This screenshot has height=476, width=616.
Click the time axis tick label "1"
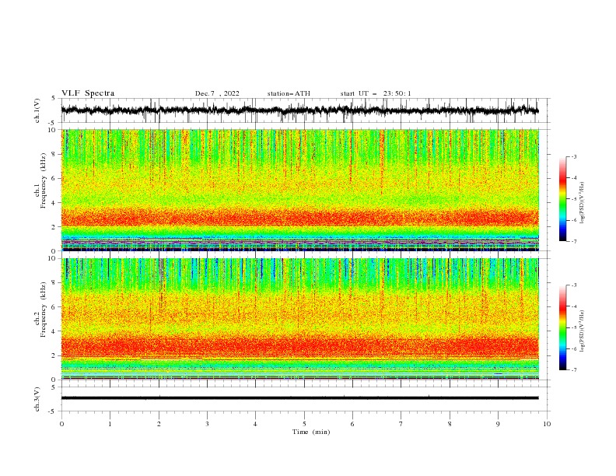click(110, 424)
